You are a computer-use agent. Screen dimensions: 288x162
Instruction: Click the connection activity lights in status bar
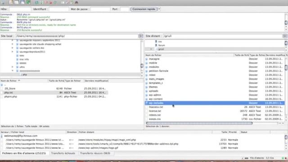click(x=284, y=158)
